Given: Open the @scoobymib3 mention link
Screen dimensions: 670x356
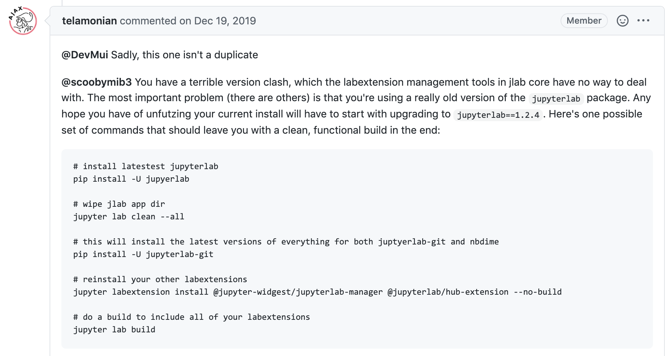Looking at the screenshot, I should point(97,82).
